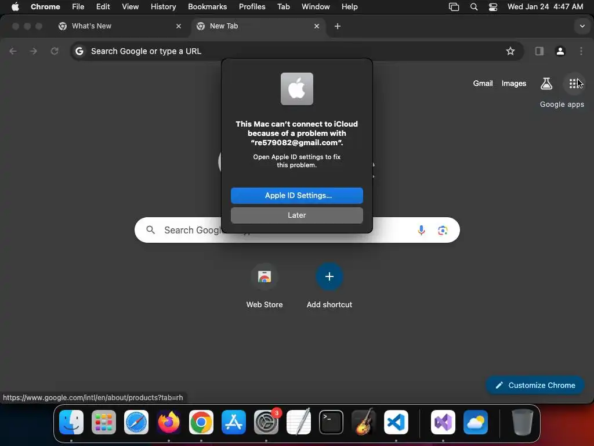This screenshot has height=446, width=594.
Task: Switch to the What's New tab
Action: (x=121, y=26)
